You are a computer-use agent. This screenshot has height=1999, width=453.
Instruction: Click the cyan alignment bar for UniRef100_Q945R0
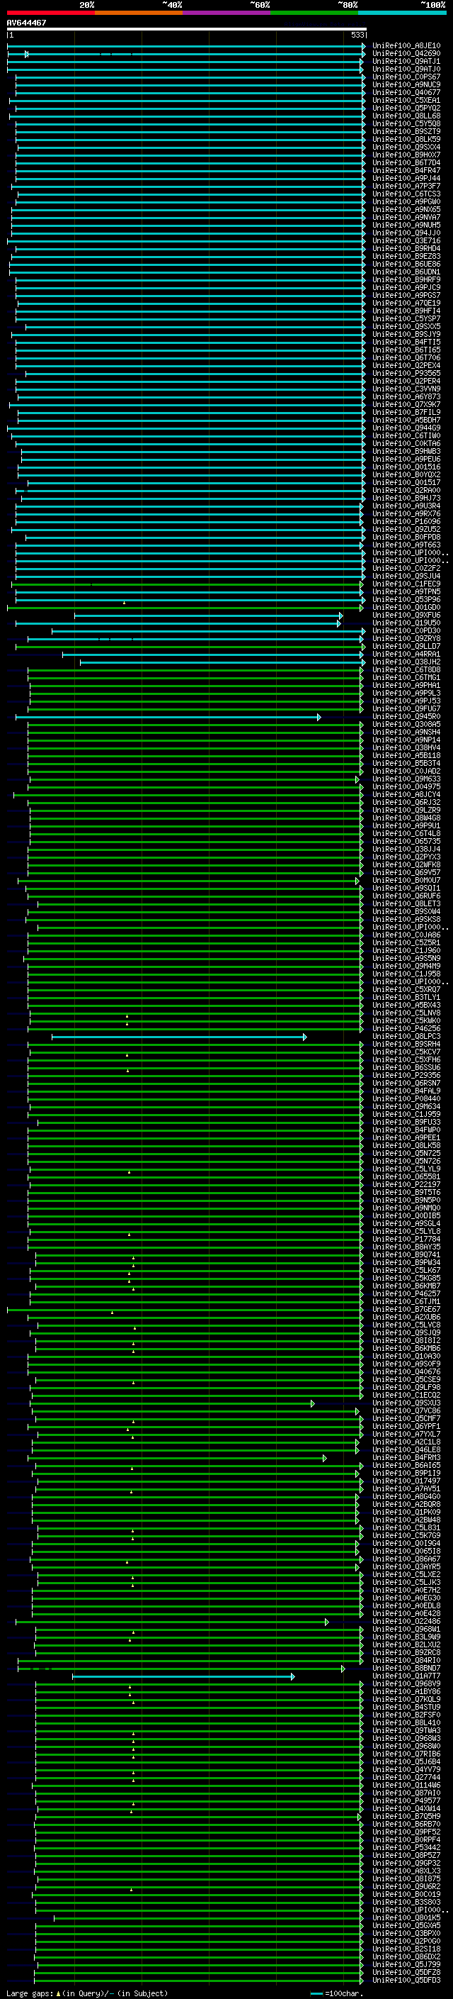(x=168, y=717)
